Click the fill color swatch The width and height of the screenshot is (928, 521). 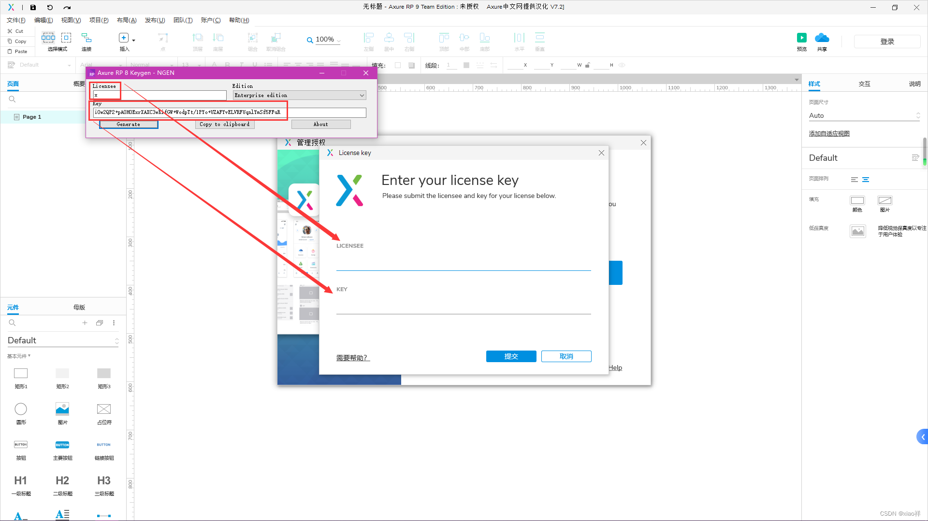coord(857,200)
